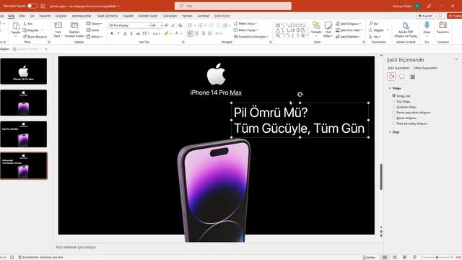Click rotate handle above text box

coord(300,95)
